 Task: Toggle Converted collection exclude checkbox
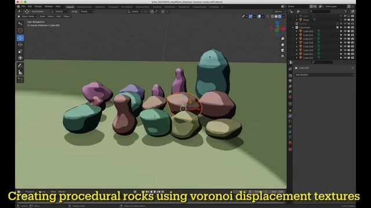[337, 27]
